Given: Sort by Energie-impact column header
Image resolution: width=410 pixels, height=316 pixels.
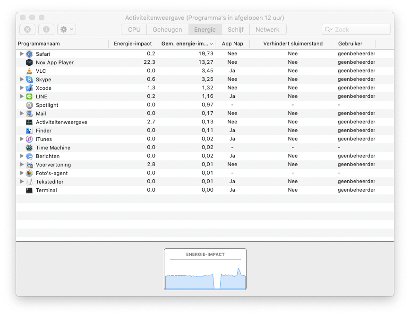Looking at the screenshot, I should click(x=133, y=44).
